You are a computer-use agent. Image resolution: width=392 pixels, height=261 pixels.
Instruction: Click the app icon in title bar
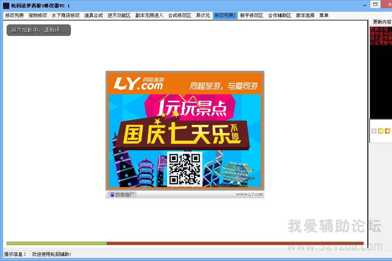6,5
